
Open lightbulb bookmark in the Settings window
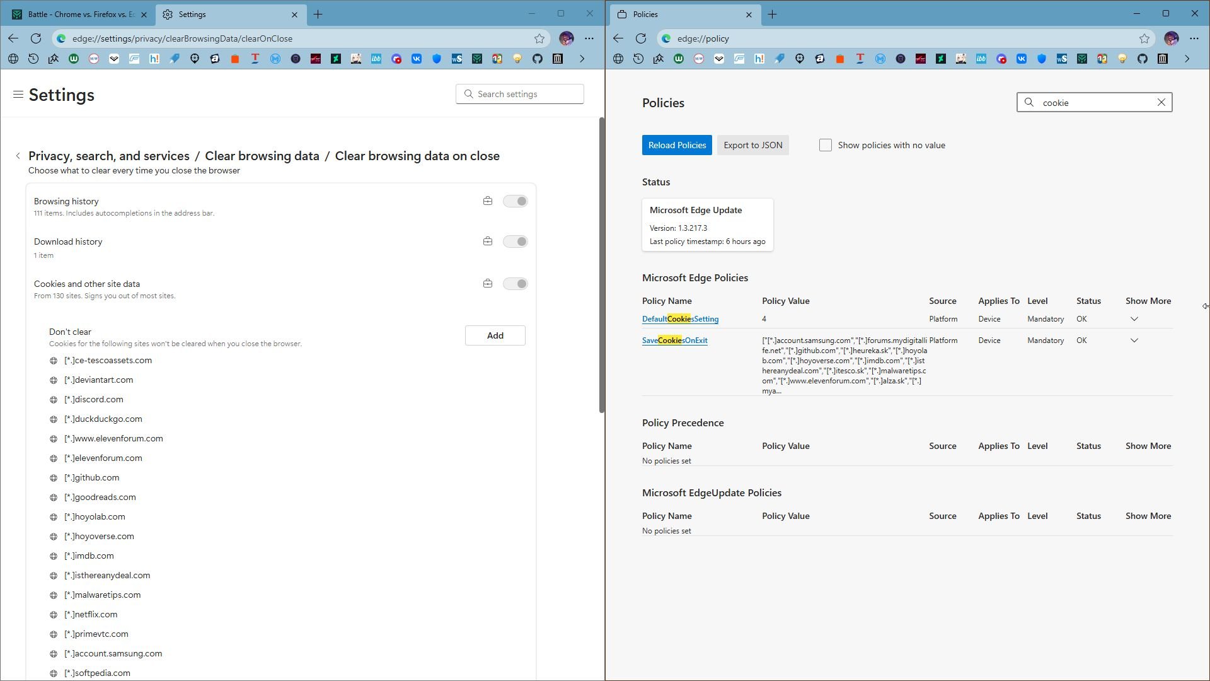coord(517,59)
